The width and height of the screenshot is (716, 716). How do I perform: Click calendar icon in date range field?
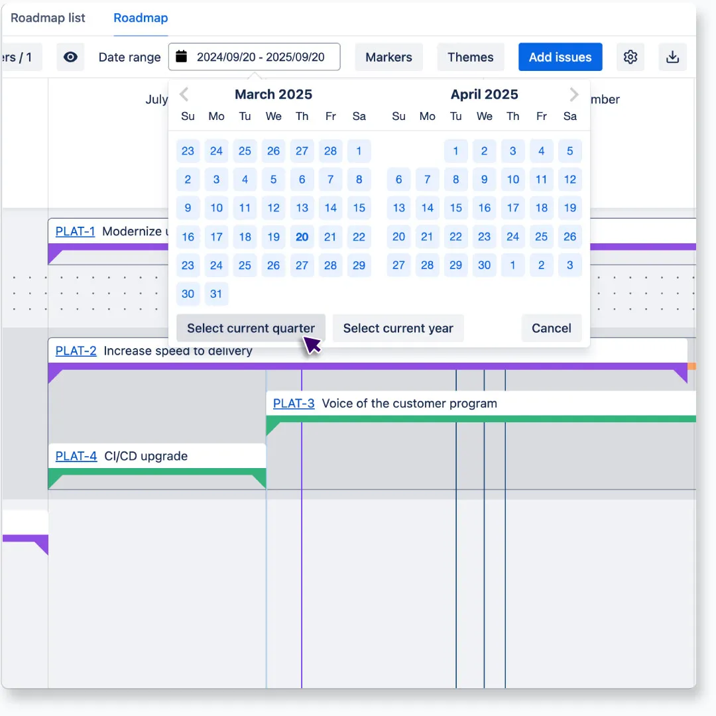[x=181, y=57]
